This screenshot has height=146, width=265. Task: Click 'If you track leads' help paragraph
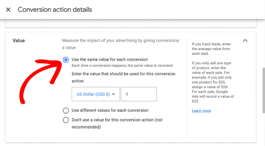(211, 49)
